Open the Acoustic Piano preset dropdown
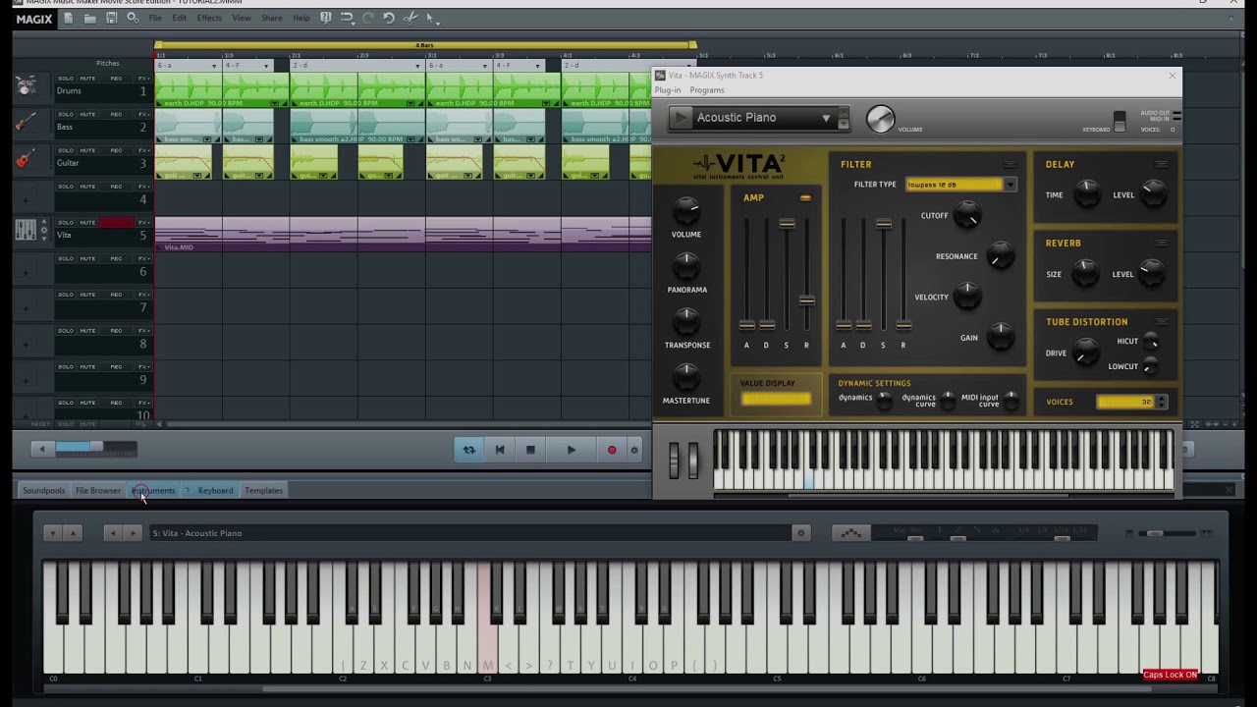 point(826,118)
